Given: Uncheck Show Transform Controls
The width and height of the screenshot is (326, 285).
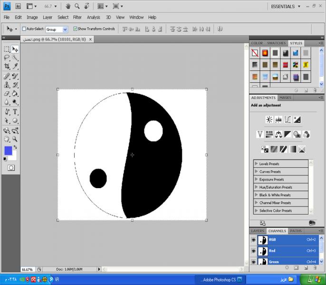Looking at the screenshot, I should [x=75, y=29].
